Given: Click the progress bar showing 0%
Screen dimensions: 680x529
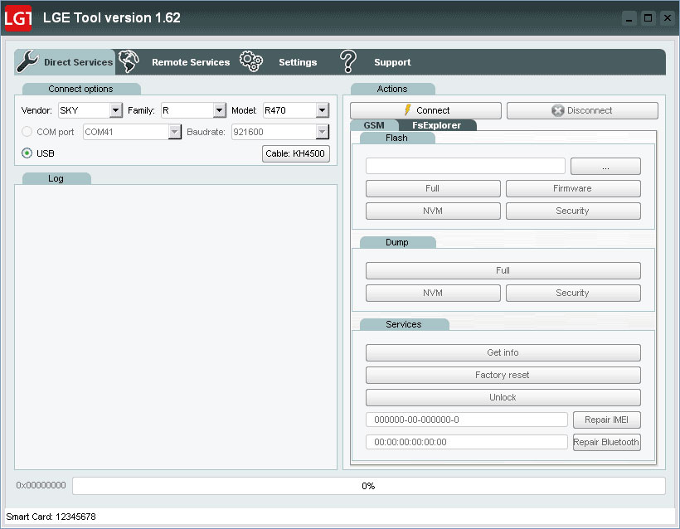Looking at the screenshot, I should coord(369,486).
